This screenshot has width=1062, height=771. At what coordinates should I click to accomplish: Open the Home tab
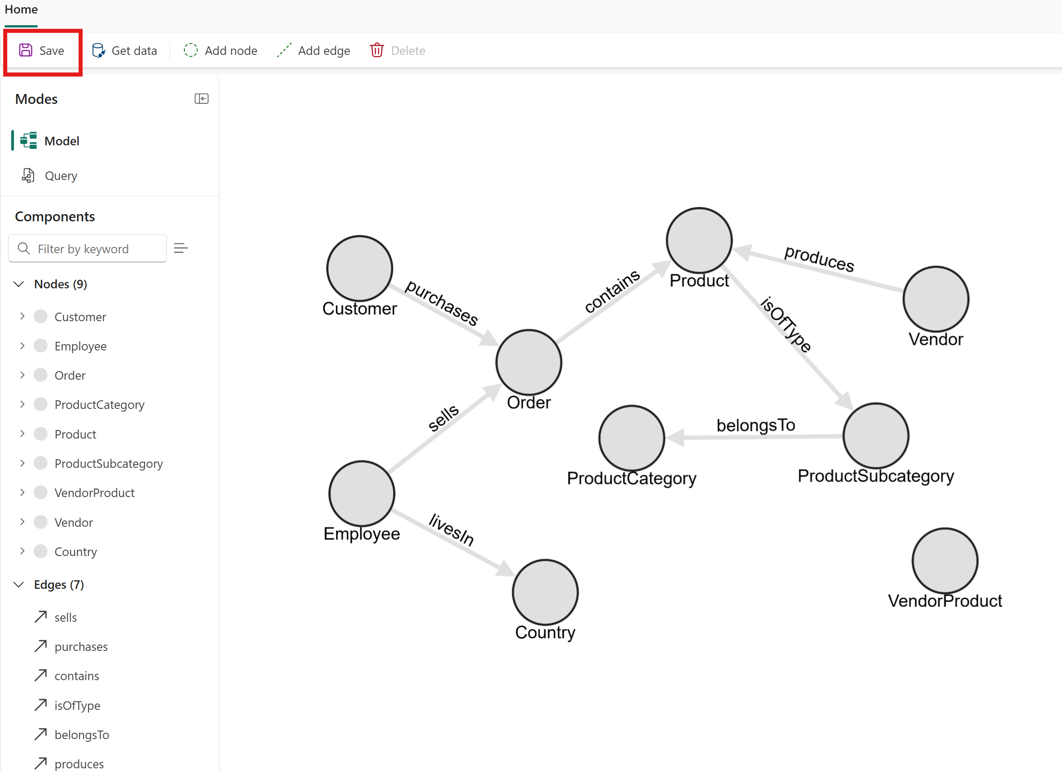(21, 9)
